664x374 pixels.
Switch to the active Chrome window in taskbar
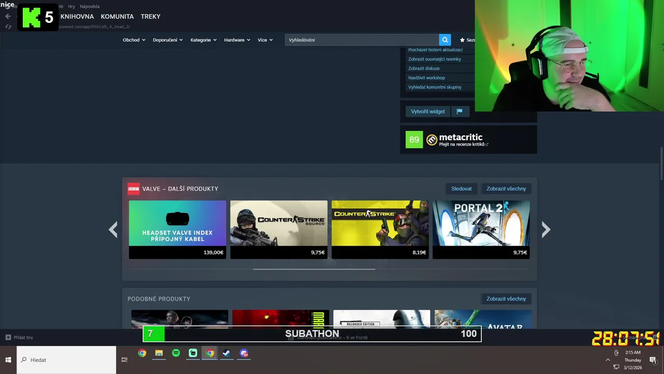(x=210, y=353)
